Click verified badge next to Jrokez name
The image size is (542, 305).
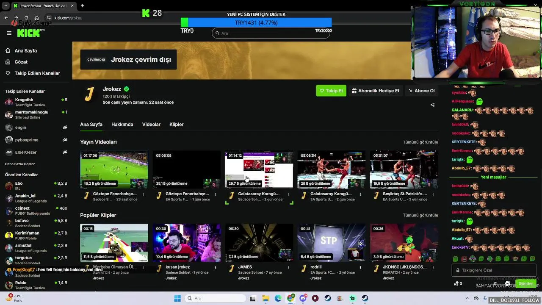tap(126, 89)
